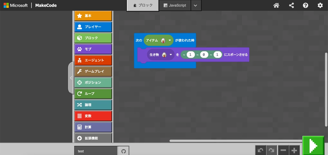Open the settings gear menu

coord(320,5)
